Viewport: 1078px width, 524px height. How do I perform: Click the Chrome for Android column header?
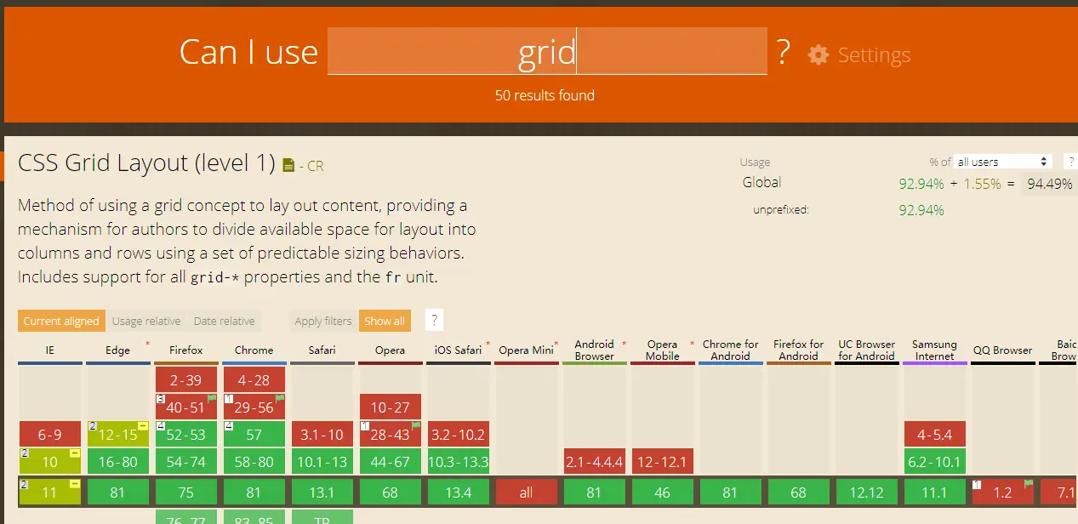point(731,350)
